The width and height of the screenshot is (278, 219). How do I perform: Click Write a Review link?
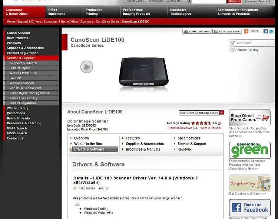pos(211,128)
